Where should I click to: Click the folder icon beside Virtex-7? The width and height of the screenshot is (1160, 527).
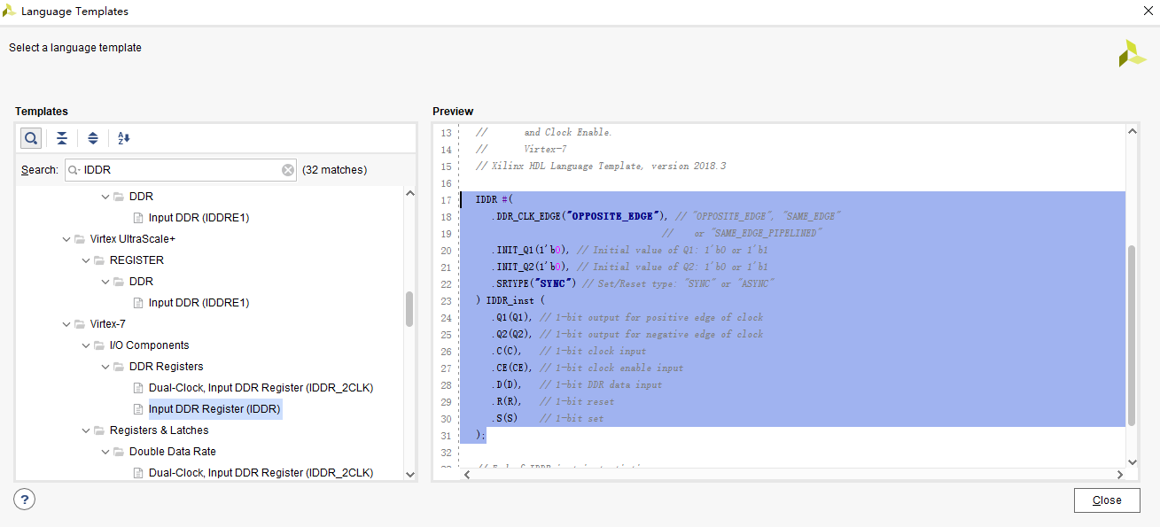coord(79,324)
